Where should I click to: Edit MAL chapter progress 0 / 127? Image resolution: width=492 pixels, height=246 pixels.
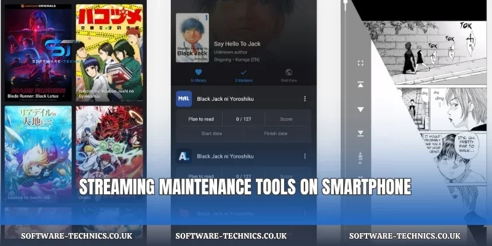pos(244,119)
